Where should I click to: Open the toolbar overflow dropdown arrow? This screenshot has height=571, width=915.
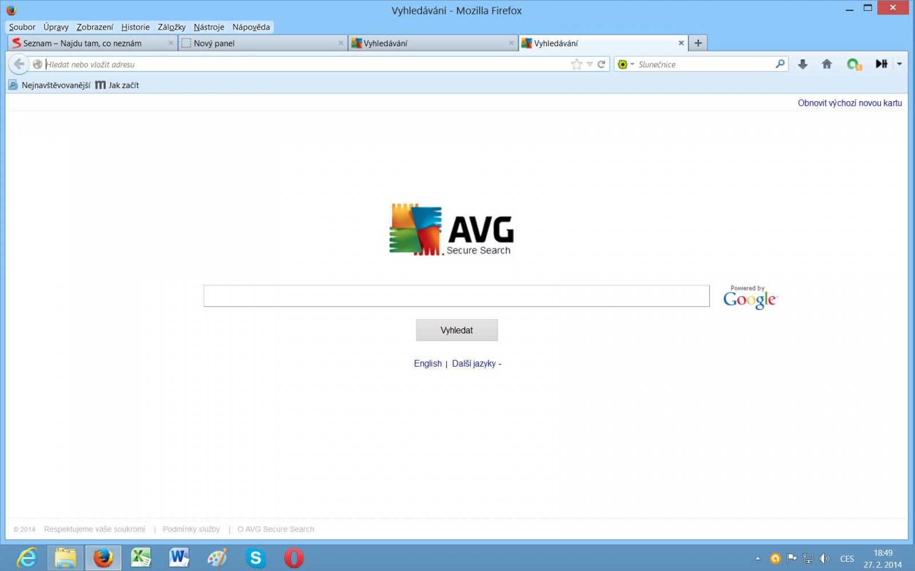[900, 64]
